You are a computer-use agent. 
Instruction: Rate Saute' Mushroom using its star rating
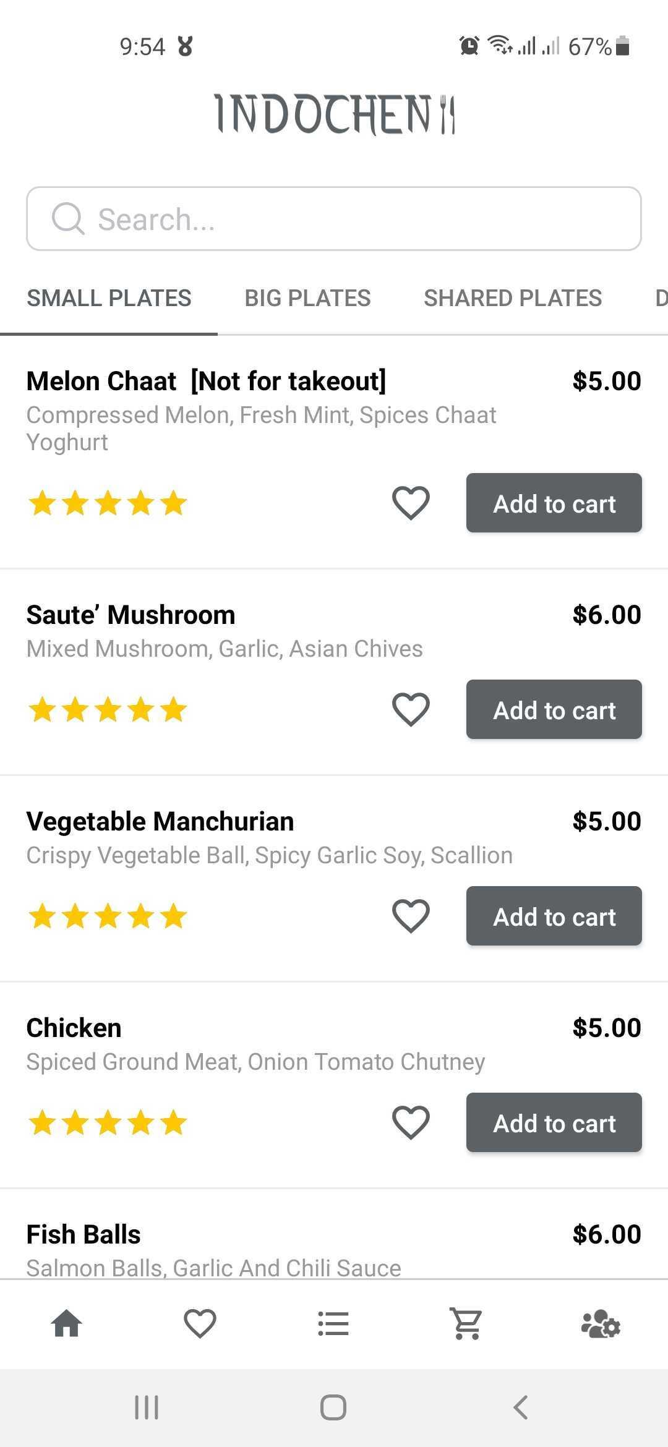tap(108, 709)
